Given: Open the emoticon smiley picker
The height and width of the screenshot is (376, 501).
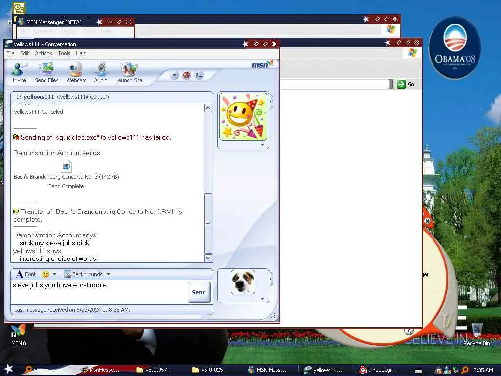Looking at the screenshot, I should (46, 274).
